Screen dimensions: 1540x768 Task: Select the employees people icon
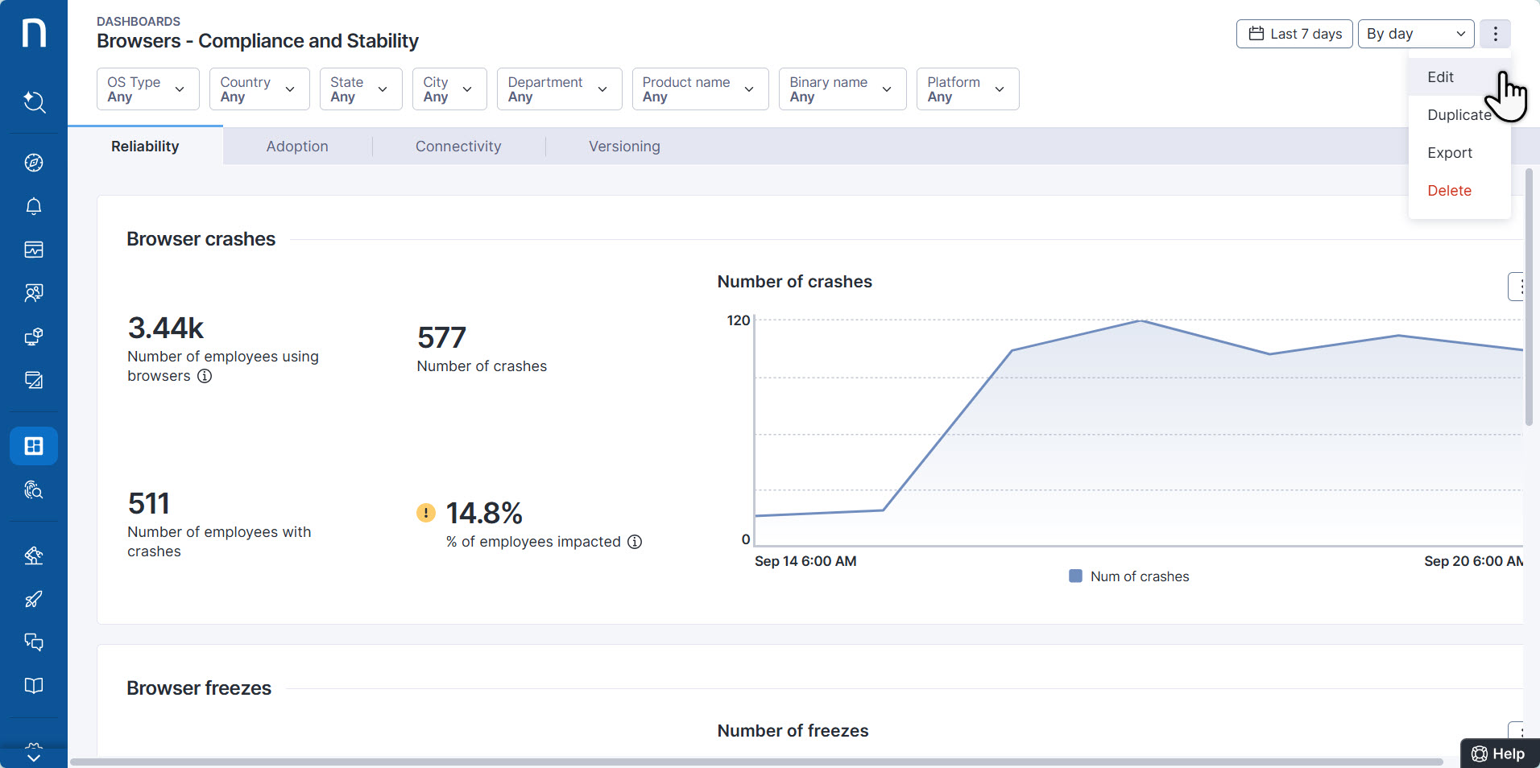point(34,292)
